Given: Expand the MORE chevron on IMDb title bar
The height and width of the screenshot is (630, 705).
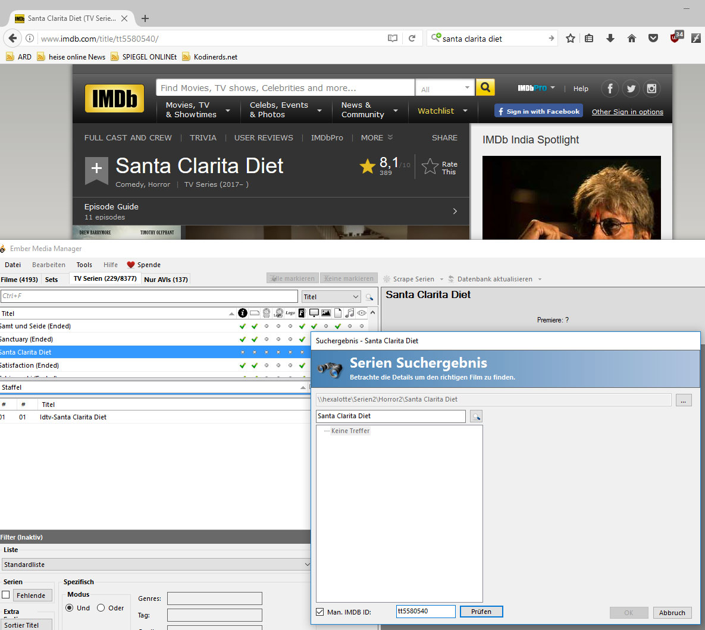Looking at the screenshot, I should tap(390, 137).
